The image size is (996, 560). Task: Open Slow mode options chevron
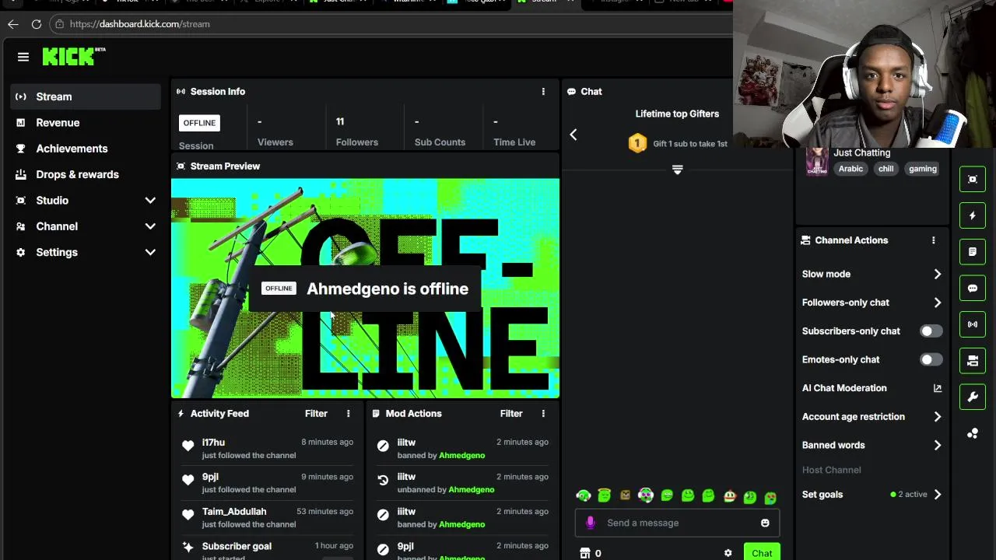pos(938,274)
